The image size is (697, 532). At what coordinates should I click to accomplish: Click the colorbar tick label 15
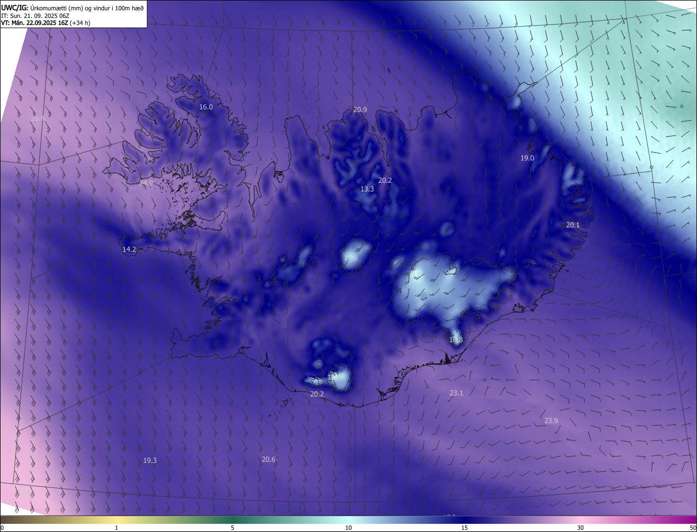click(464, 528)
